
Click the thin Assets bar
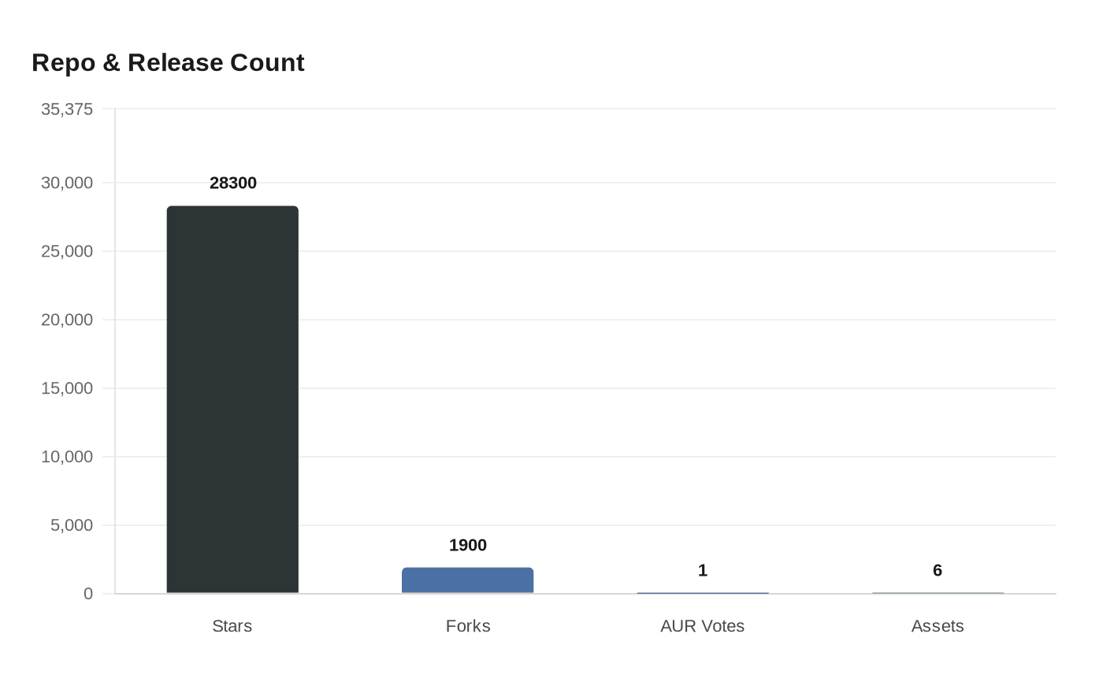coord(938,593)
